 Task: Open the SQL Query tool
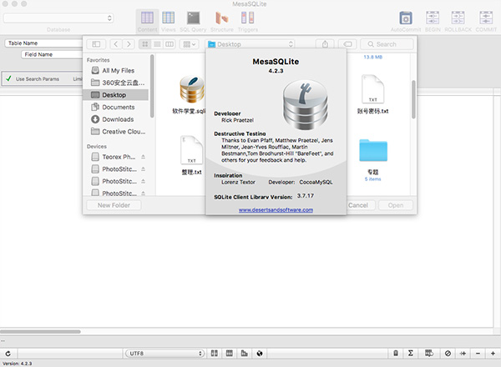193,22
